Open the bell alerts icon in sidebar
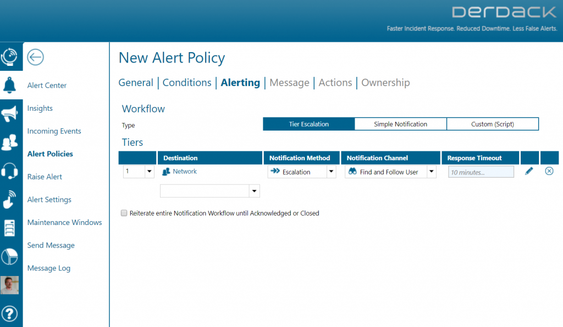 click(x=10, y=85)
